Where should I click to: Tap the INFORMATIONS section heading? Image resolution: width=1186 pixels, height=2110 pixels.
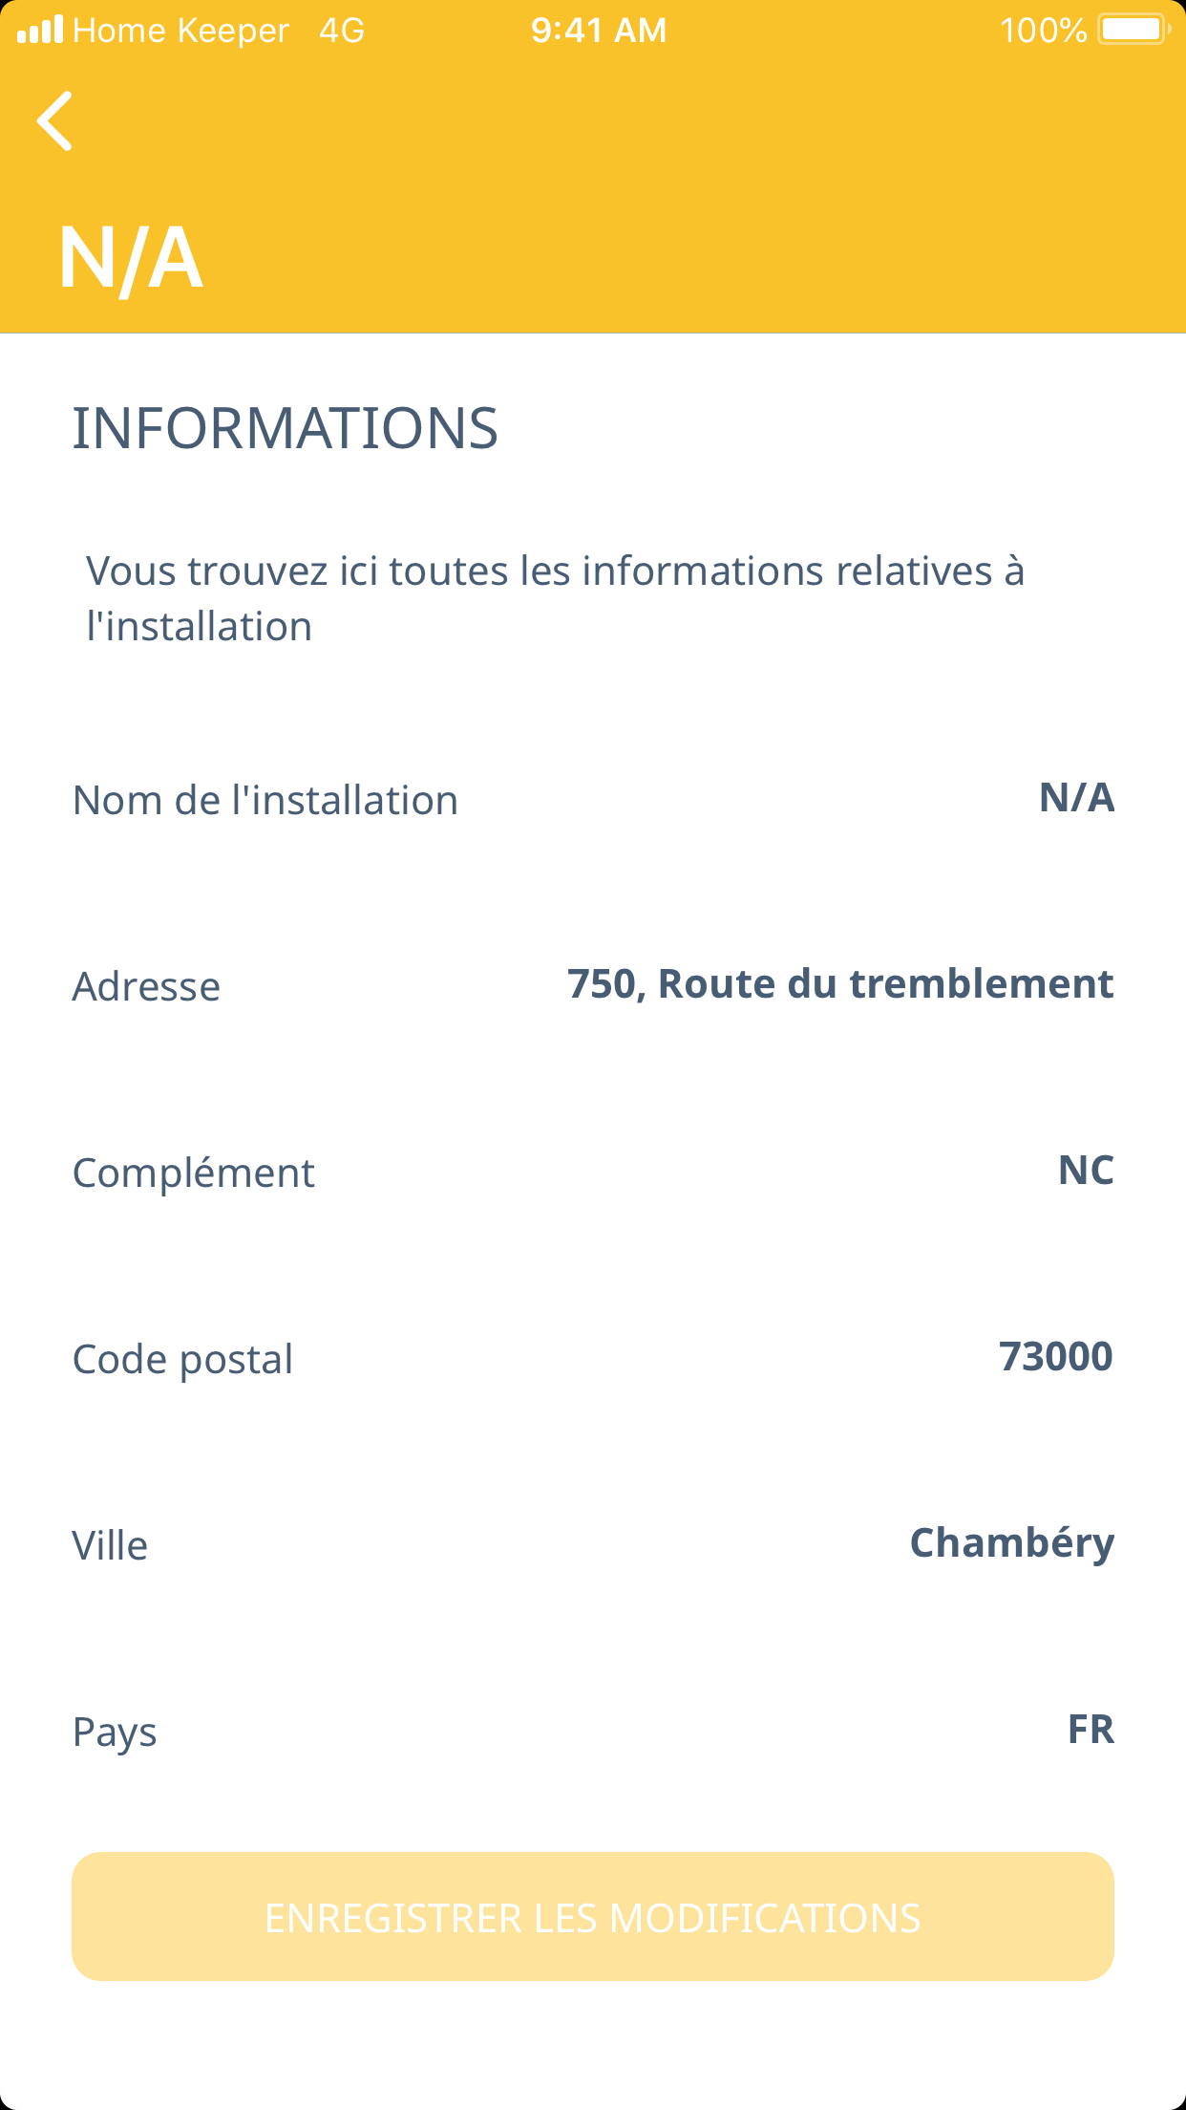[x=286, y=428]
